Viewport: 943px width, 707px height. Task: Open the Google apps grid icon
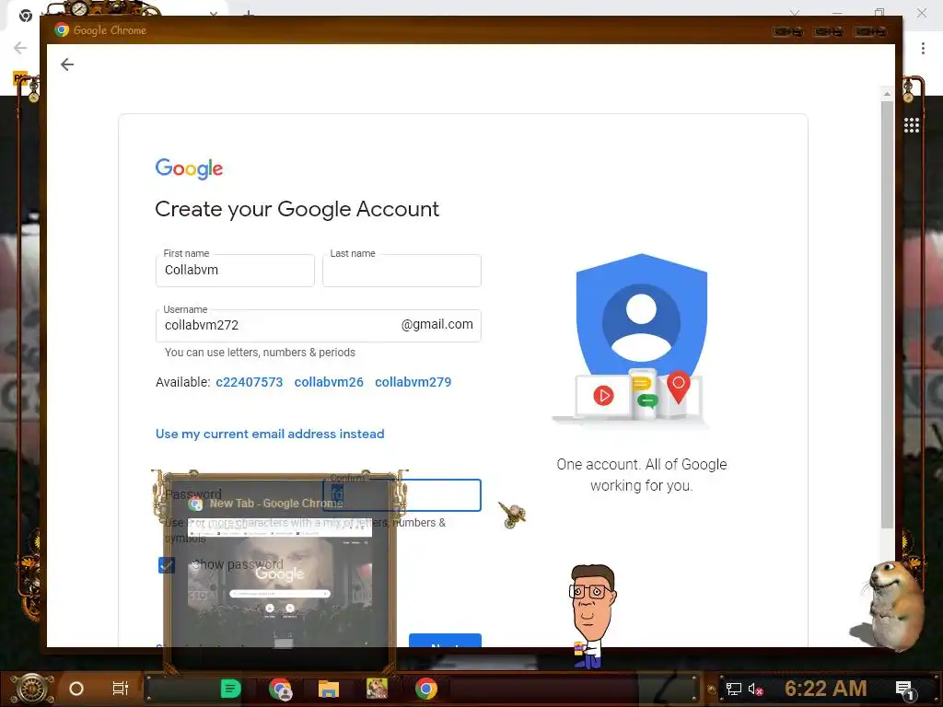pos(911,125)
